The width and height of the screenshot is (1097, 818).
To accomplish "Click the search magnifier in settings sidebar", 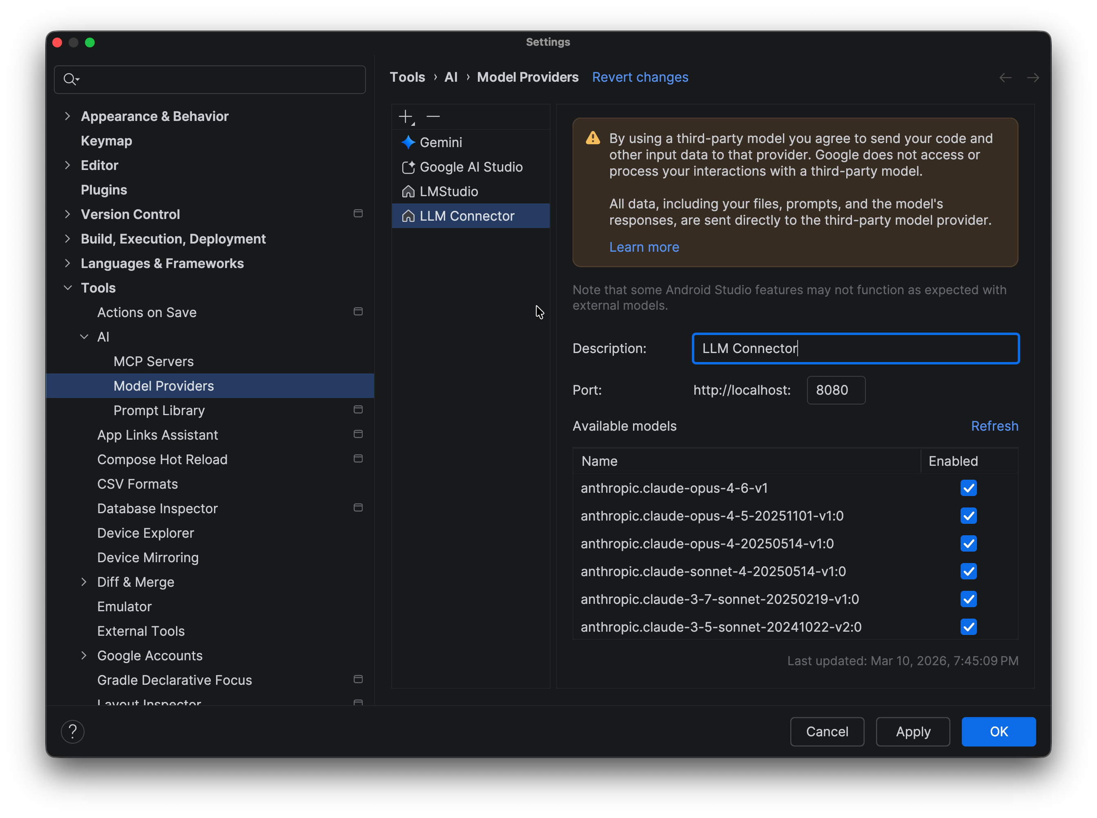I will click(x=70, y=79).
